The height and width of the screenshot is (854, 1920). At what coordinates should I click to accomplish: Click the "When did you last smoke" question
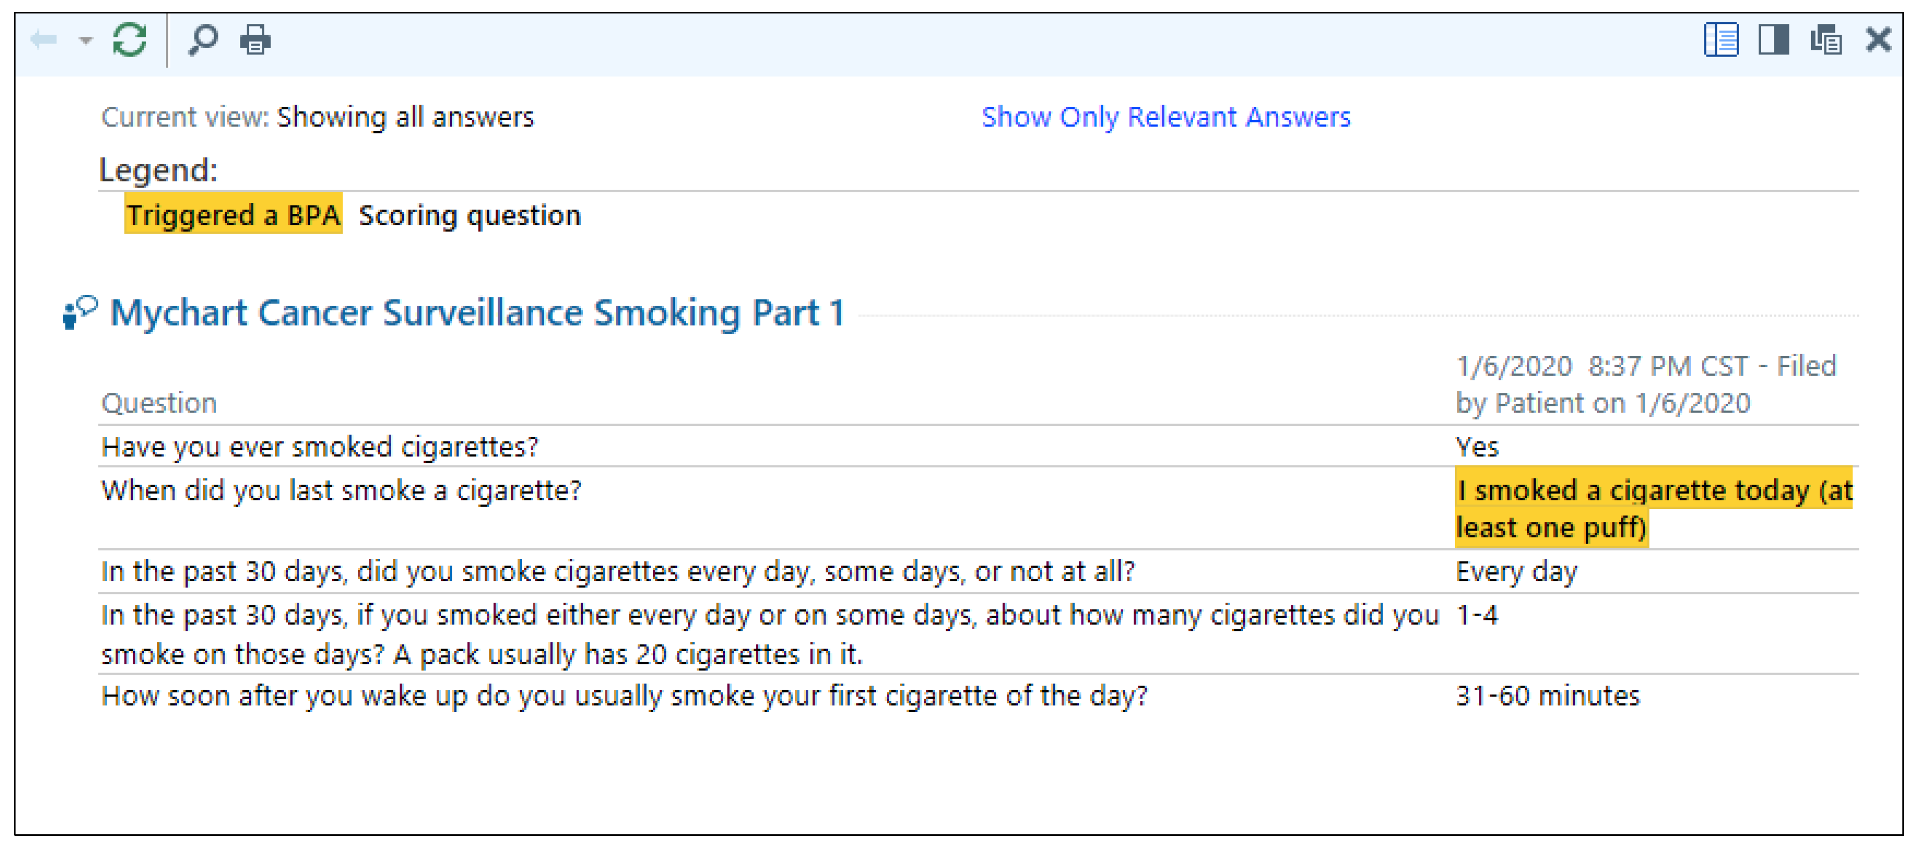tap(341, 490)
